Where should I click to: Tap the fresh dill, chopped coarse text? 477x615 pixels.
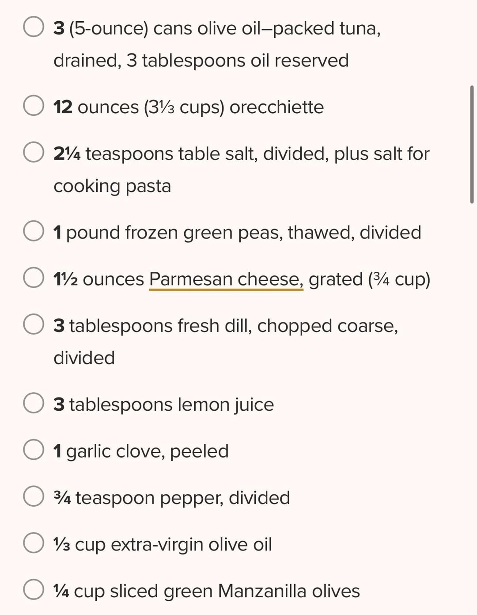[x=226, y=341]
